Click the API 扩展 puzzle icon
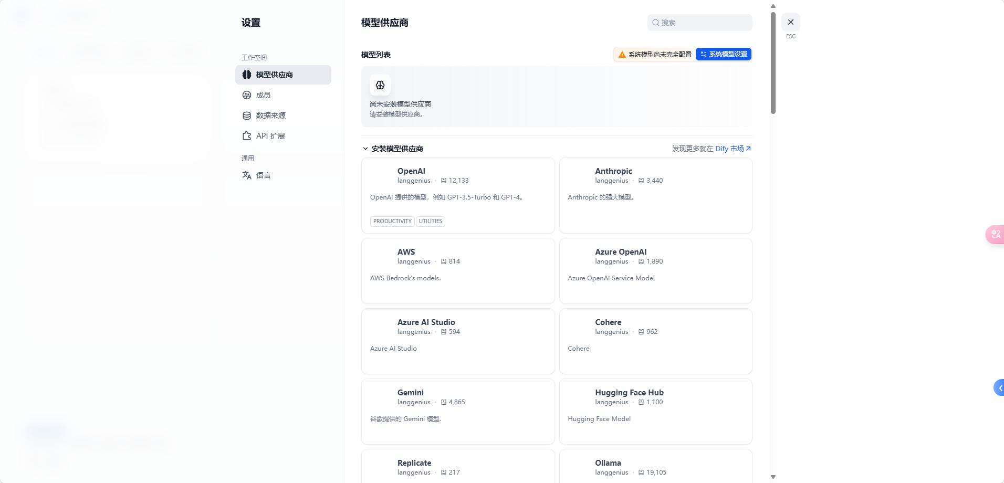Image resolution: width=1004 pixels, height=483 pixels. click(x=247, y=136)
